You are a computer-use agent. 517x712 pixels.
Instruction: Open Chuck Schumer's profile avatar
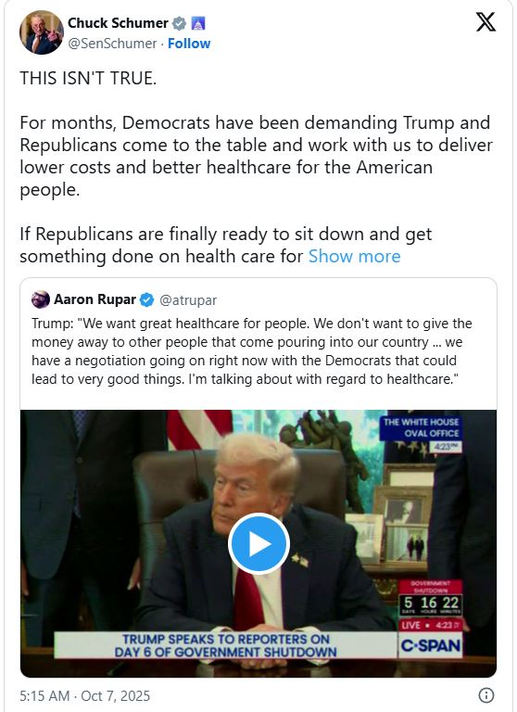[42, 32]
